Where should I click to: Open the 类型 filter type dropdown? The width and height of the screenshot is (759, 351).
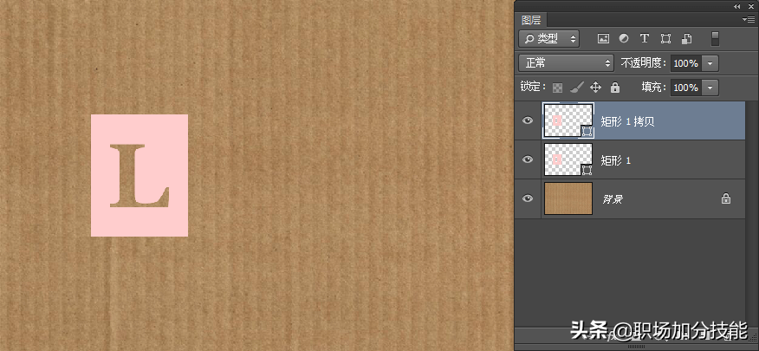click(x=549, y=39)
